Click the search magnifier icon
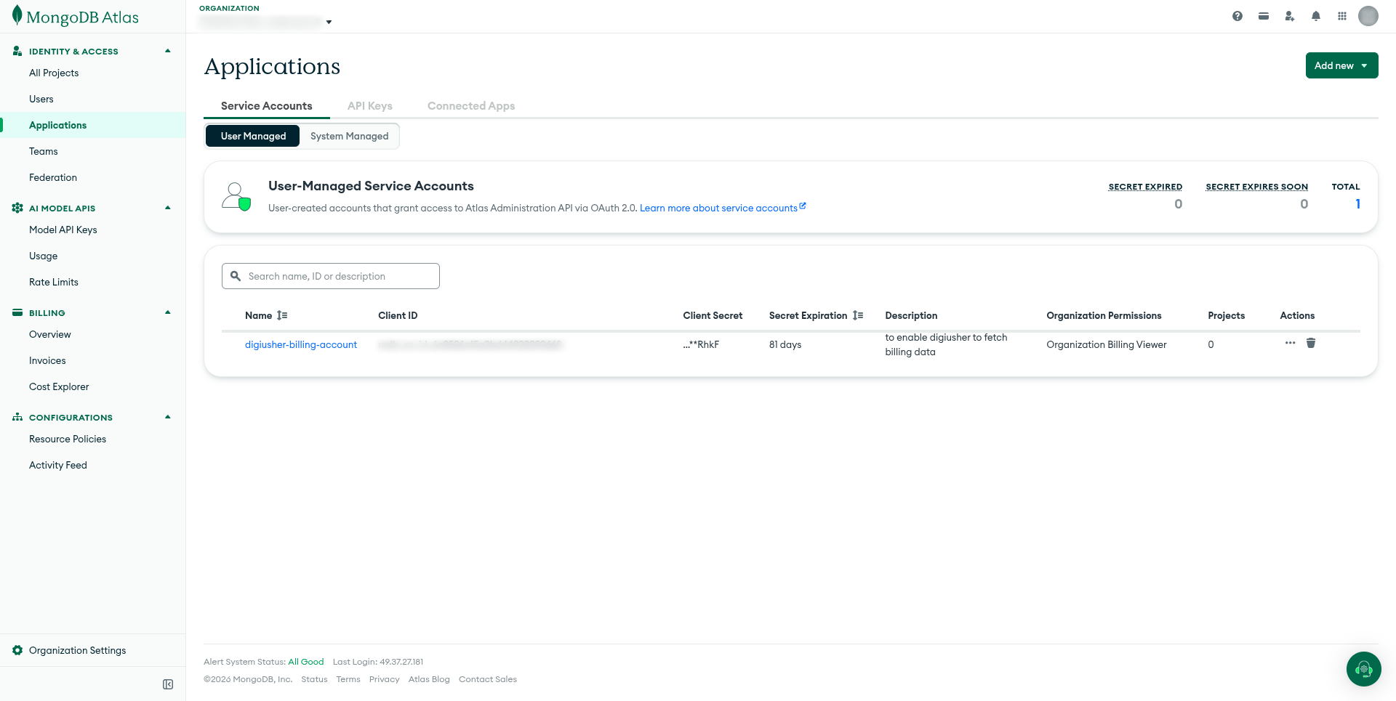 [236, 276]
